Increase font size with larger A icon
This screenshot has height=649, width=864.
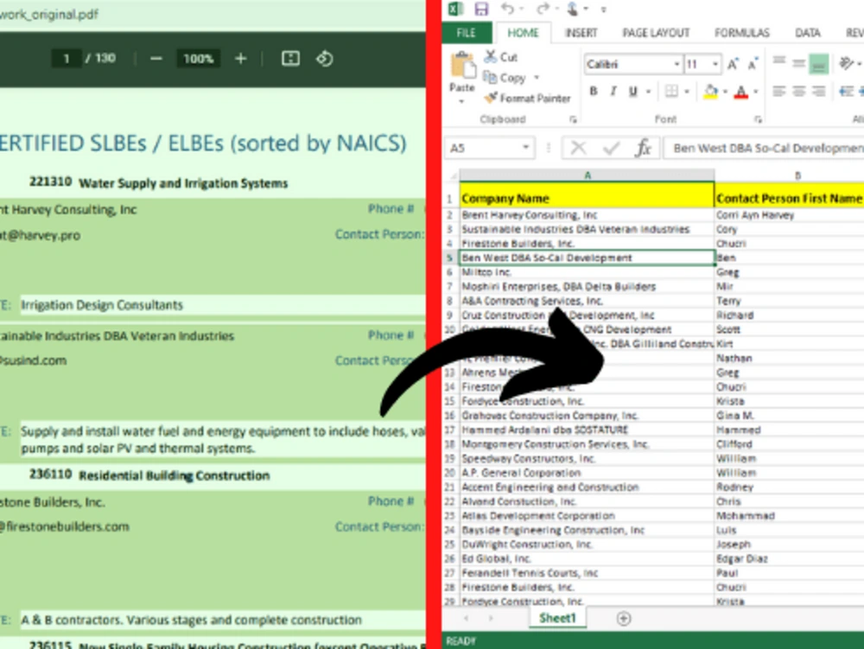click(733, 65)
